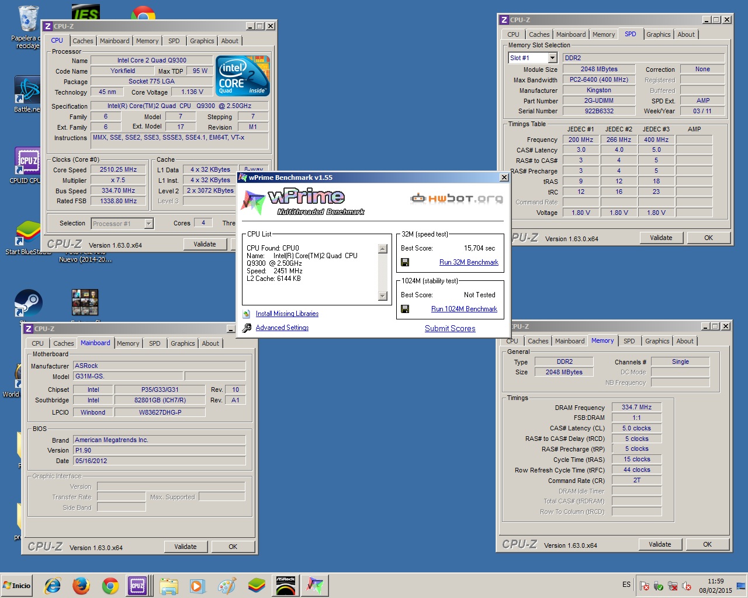Click the Chrome icon on the desktop
The height and width of the screenshot is (598, 748).
143,13
